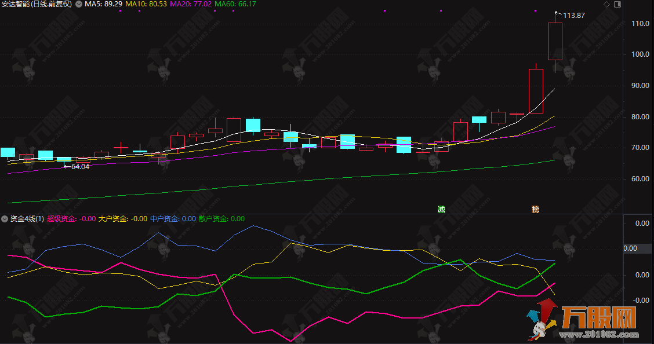
Task: Open the chevron dropdown beside 安达智能 title
Action: click(x=78, y=5)
